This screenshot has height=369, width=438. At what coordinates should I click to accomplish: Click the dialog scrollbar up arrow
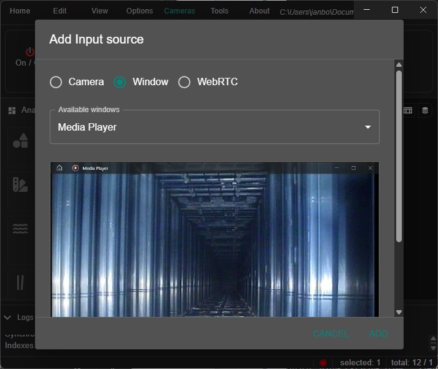pos(399,64)
